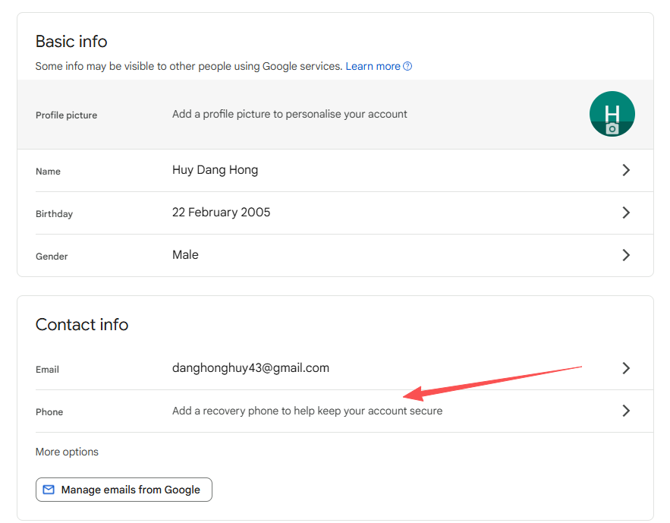Click the Basic info section heading
Image resolution: width=670 pixels, height=523 pixels.
click(71, 42)
